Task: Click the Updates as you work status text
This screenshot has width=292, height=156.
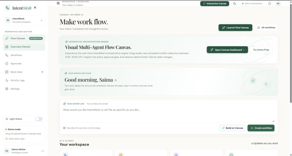Action: (264, 143)
